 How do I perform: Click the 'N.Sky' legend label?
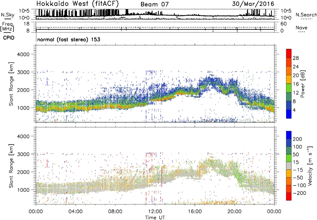pos(8,15)
